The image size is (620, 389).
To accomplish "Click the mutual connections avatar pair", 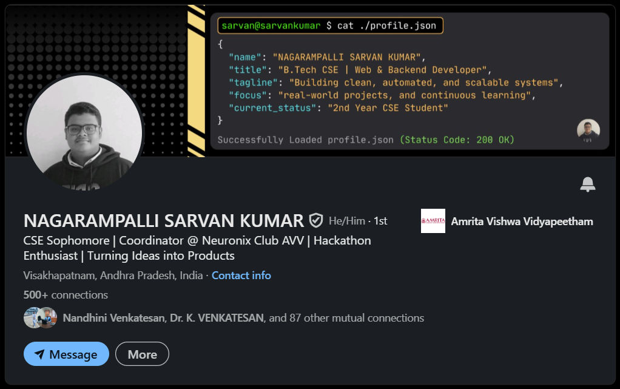I will (x=40, y=318).
